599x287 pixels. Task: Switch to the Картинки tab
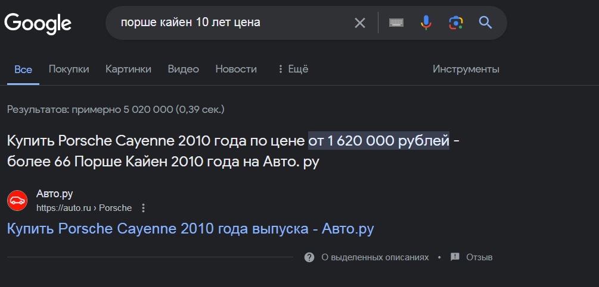click(128, 69)
